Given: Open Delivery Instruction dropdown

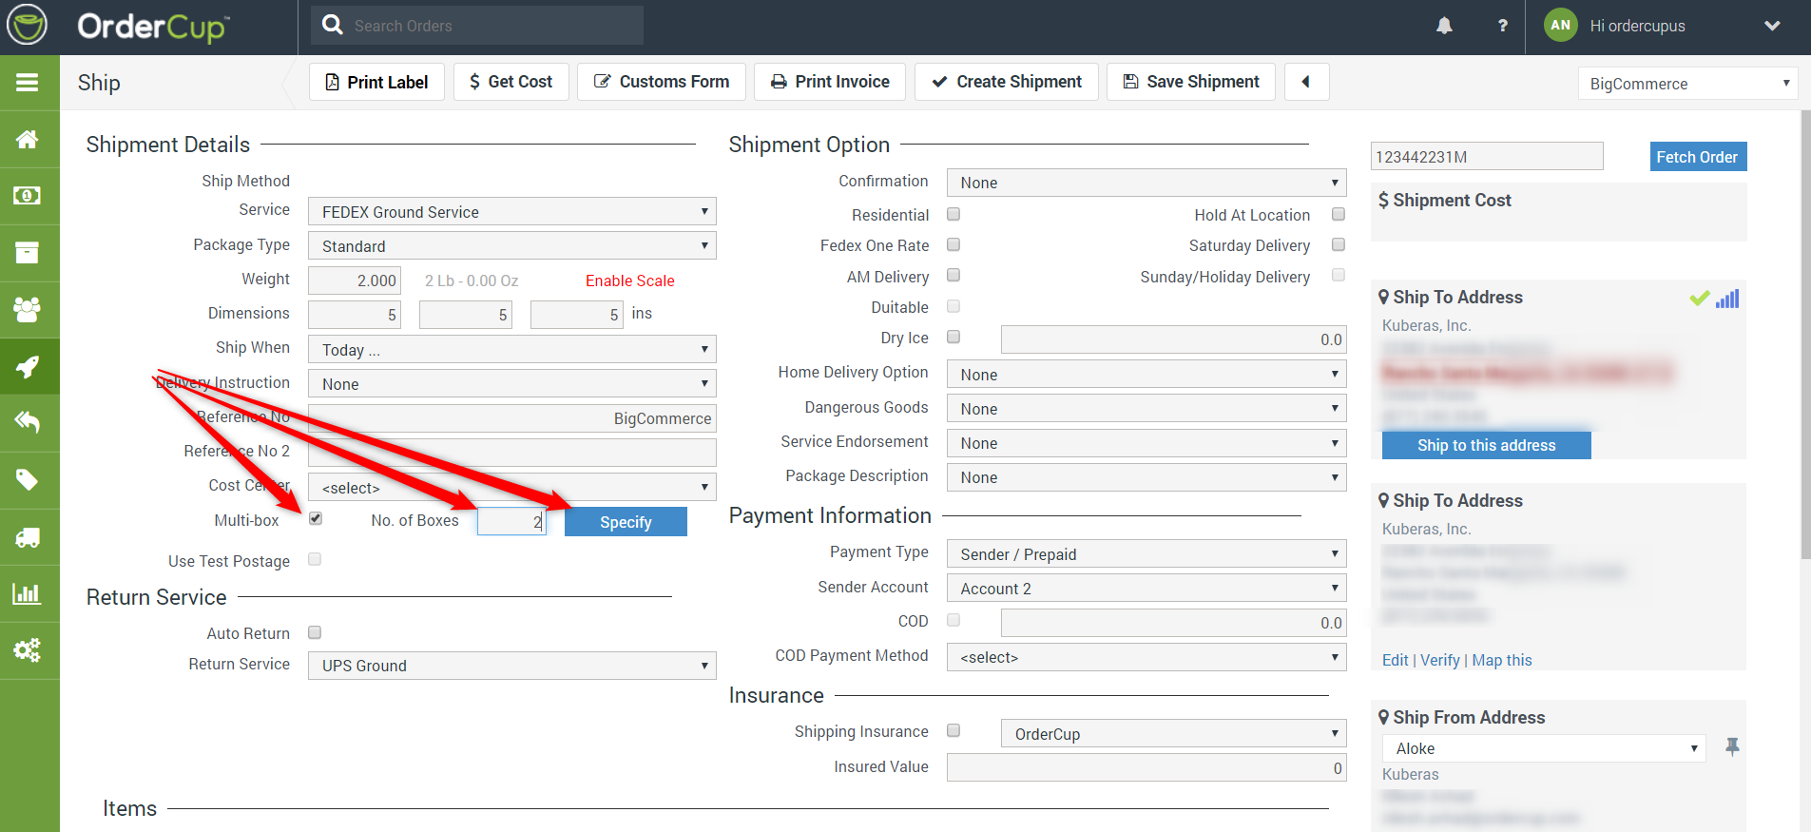Looking at the screenshot, I should pos(512,383).
